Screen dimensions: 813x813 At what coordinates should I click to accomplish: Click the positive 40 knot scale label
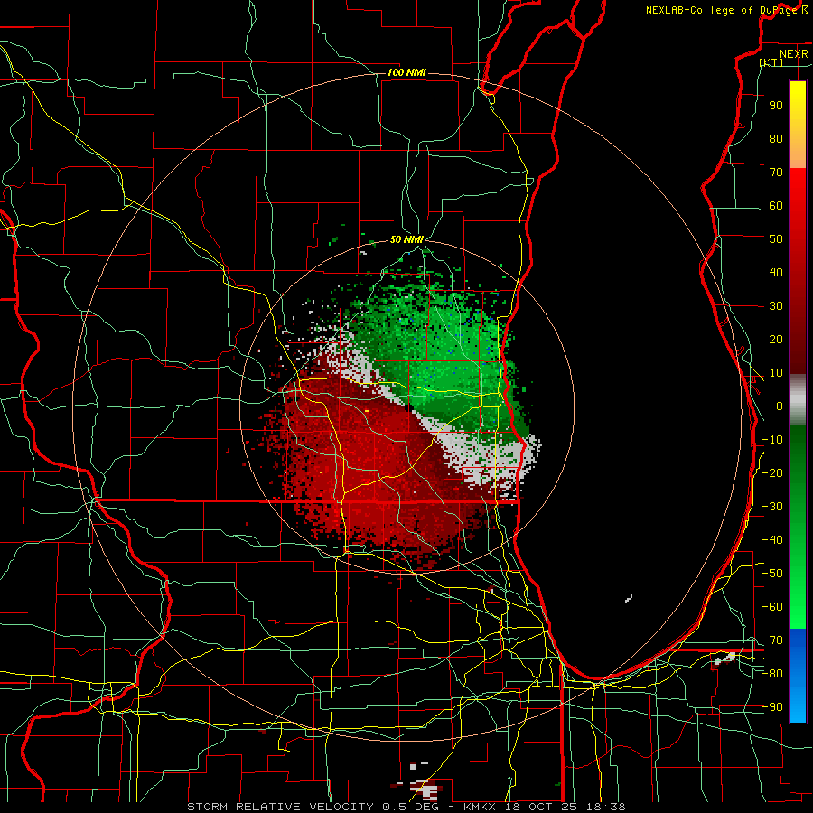tap(776, 273)
